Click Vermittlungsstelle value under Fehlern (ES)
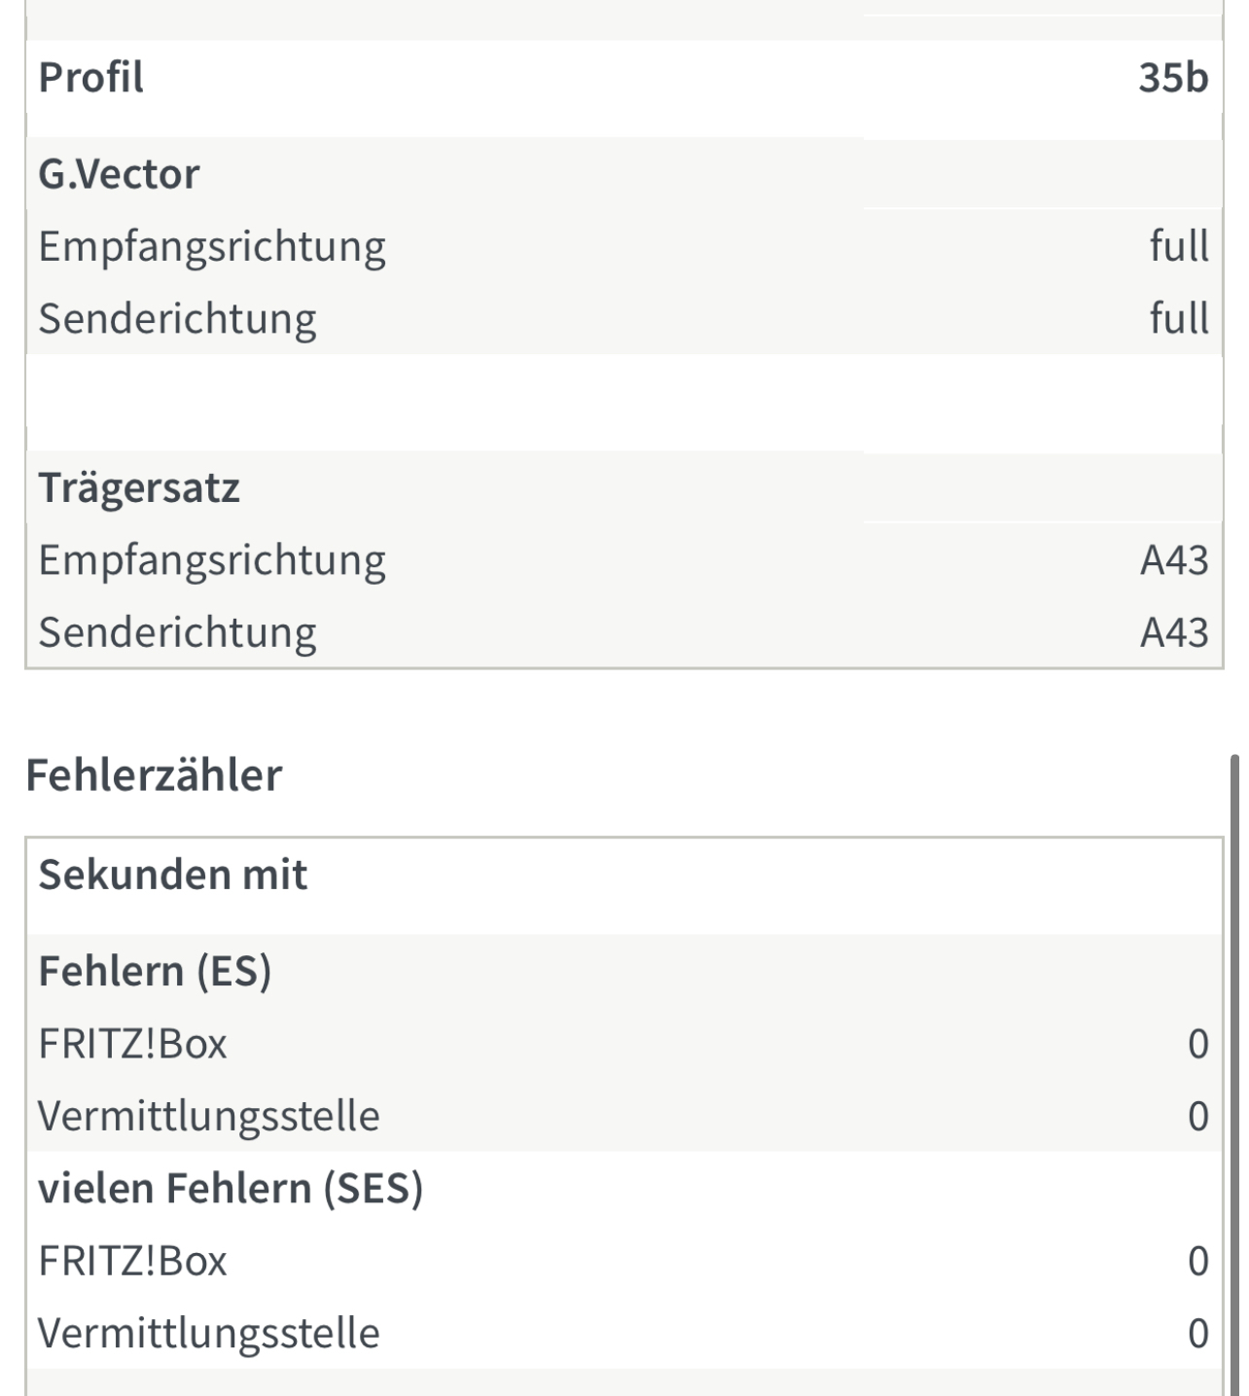Image resolution: width=1249 pixels, height=1396 pixels. pos(1198,1116)
